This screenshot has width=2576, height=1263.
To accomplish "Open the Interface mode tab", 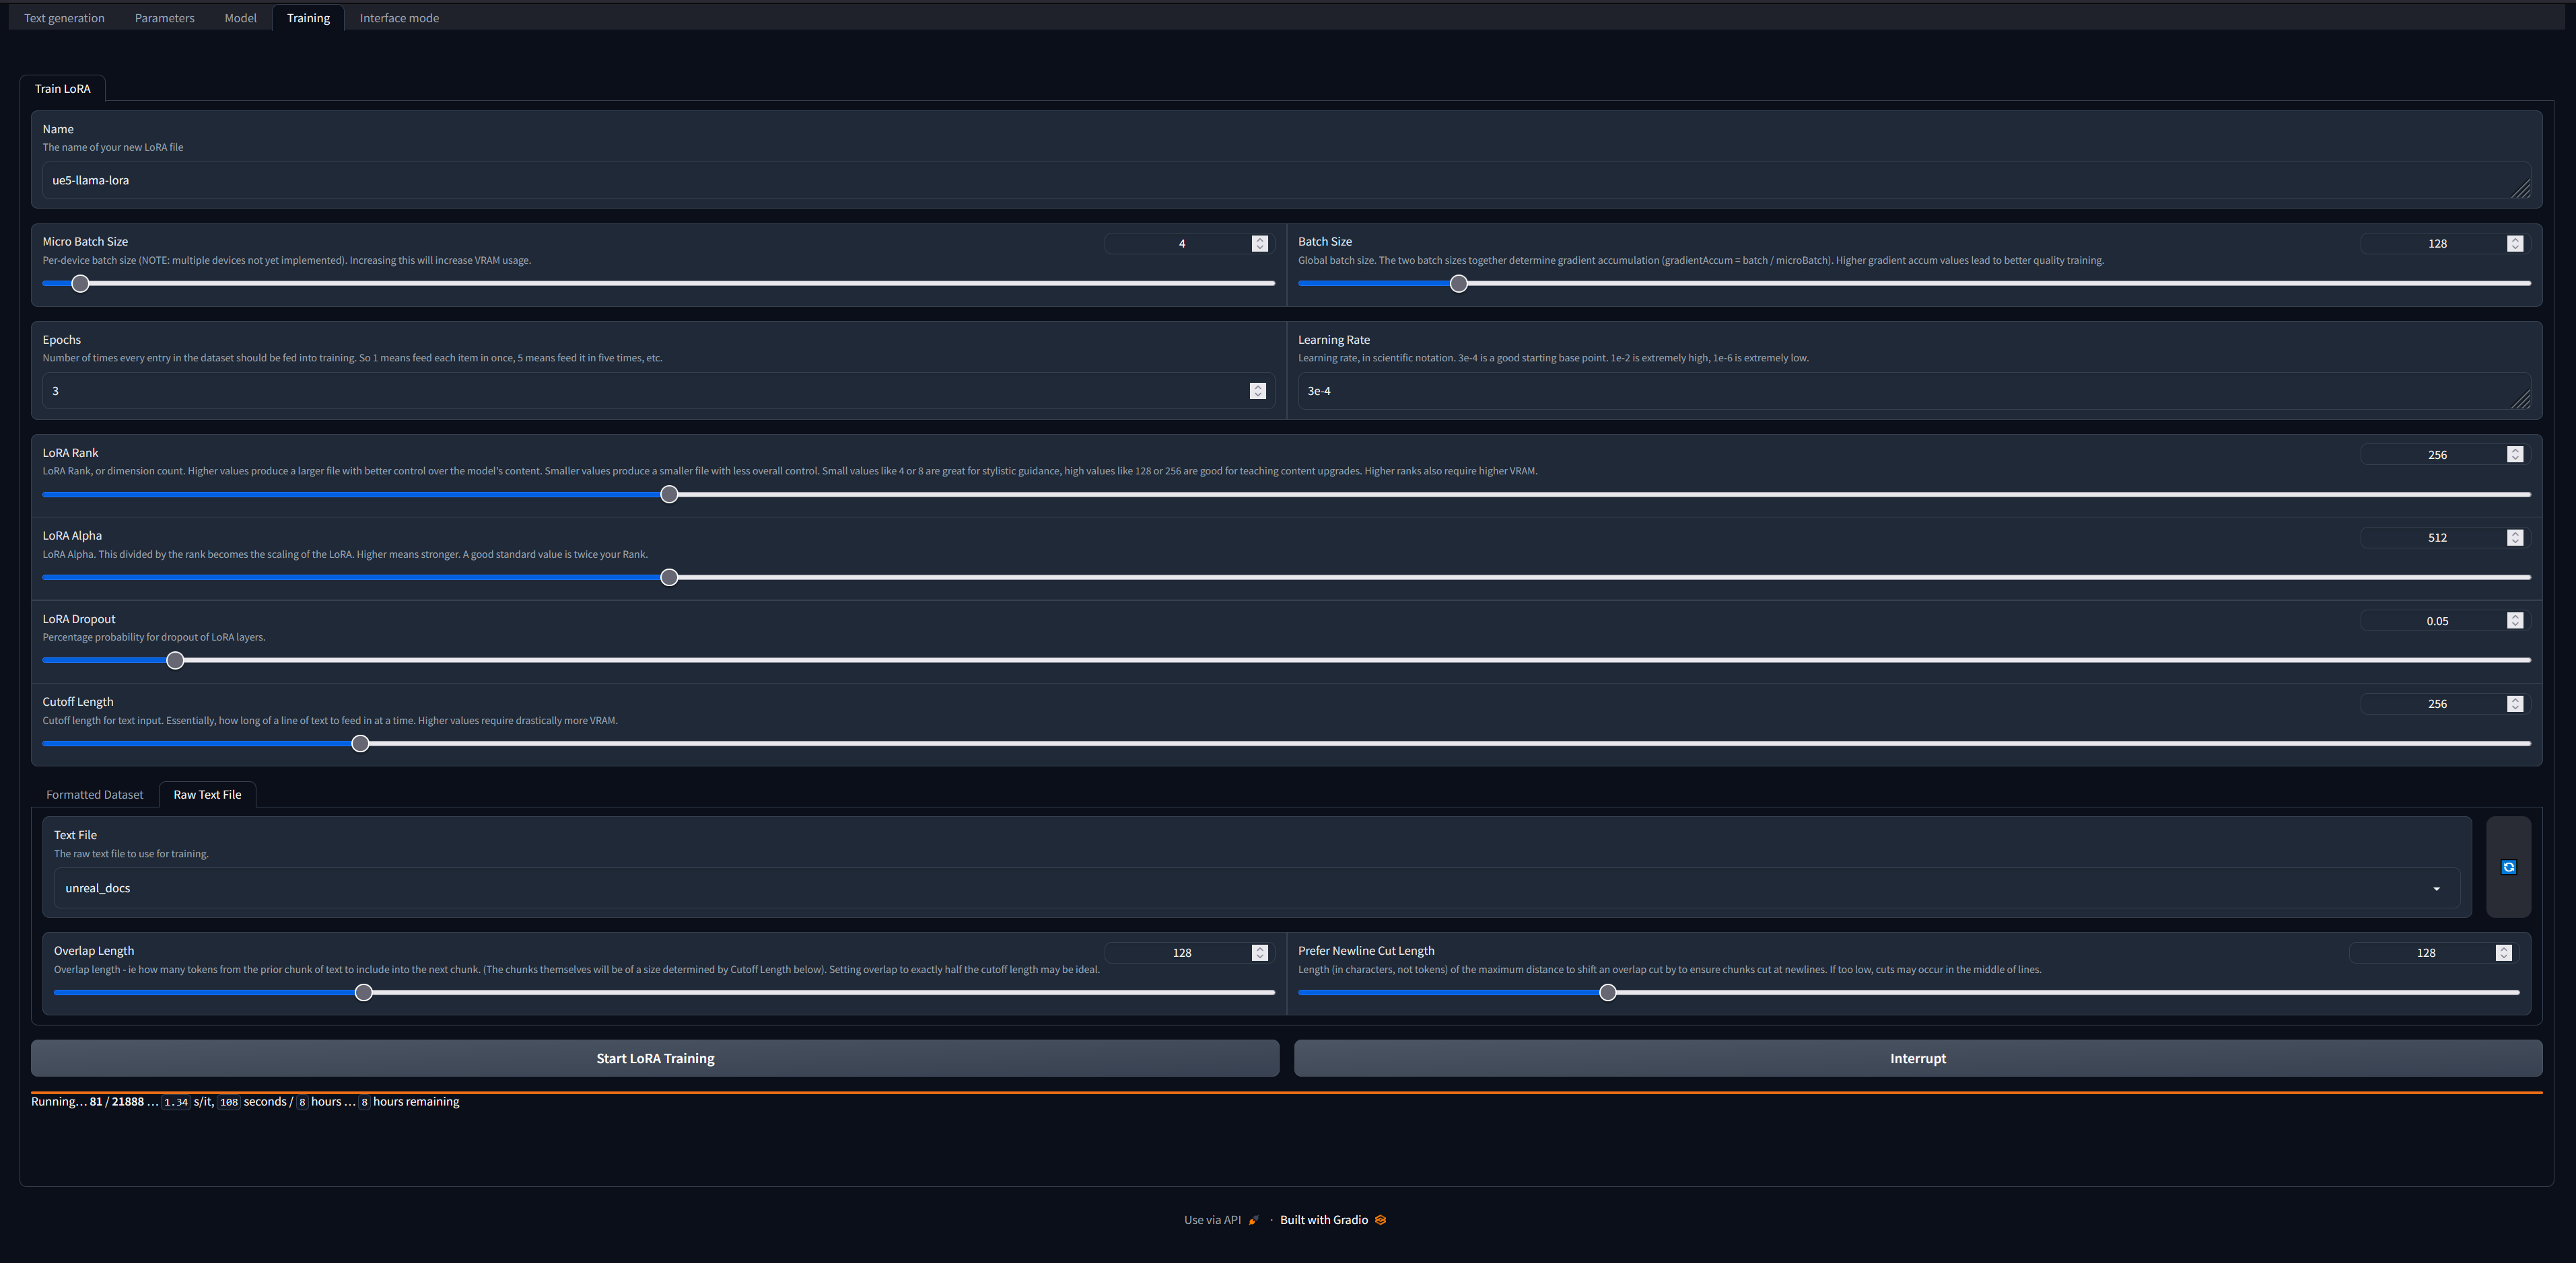I will [x=399, y=18].
